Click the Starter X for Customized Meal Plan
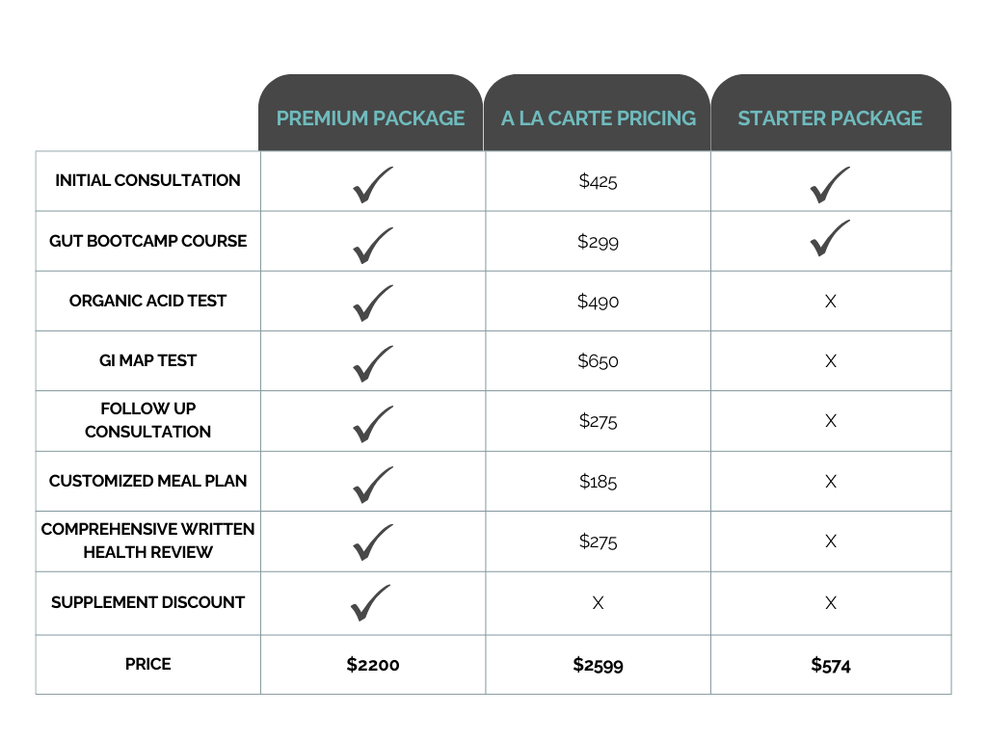The width and height of the screenshot is (987, 740). point(831,482)
